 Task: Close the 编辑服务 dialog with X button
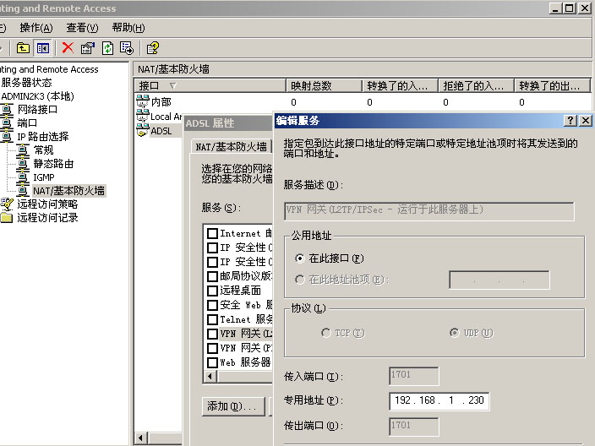tap(586, 121)
